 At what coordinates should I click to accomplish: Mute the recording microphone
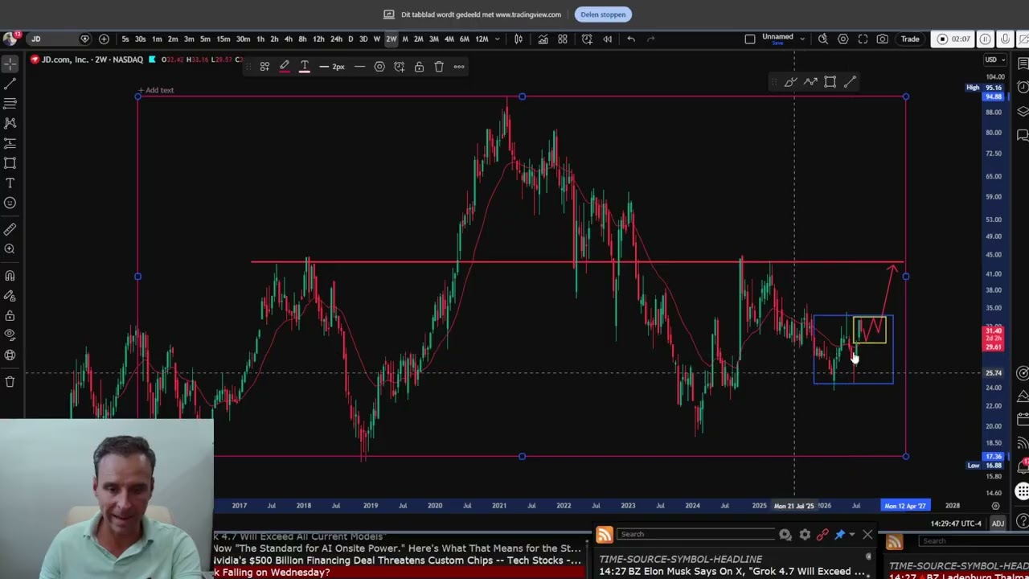click(1005, 39)
